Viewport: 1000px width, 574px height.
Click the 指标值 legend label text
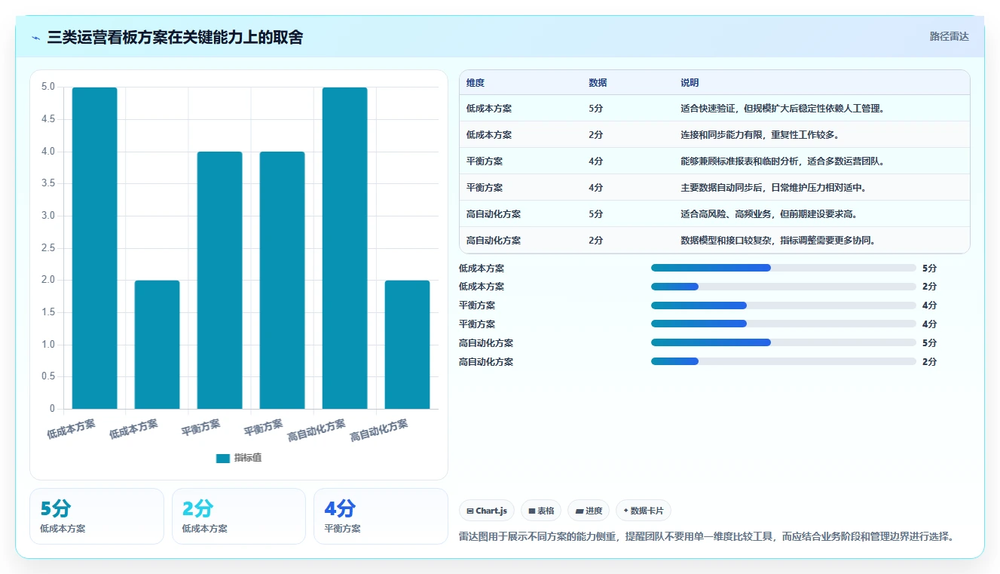[x=248, y=458]
